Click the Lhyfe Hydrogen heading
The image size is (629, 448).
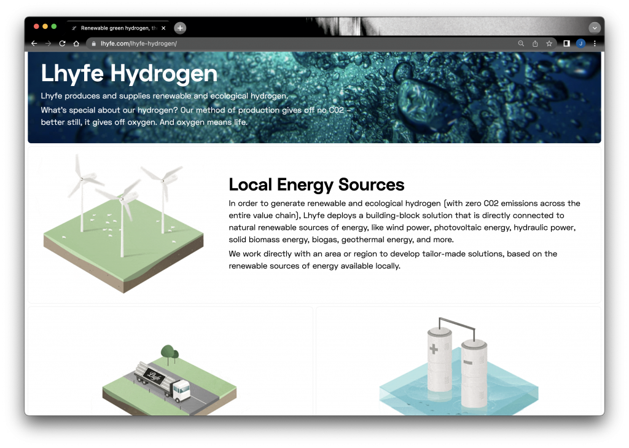point(129,74)
